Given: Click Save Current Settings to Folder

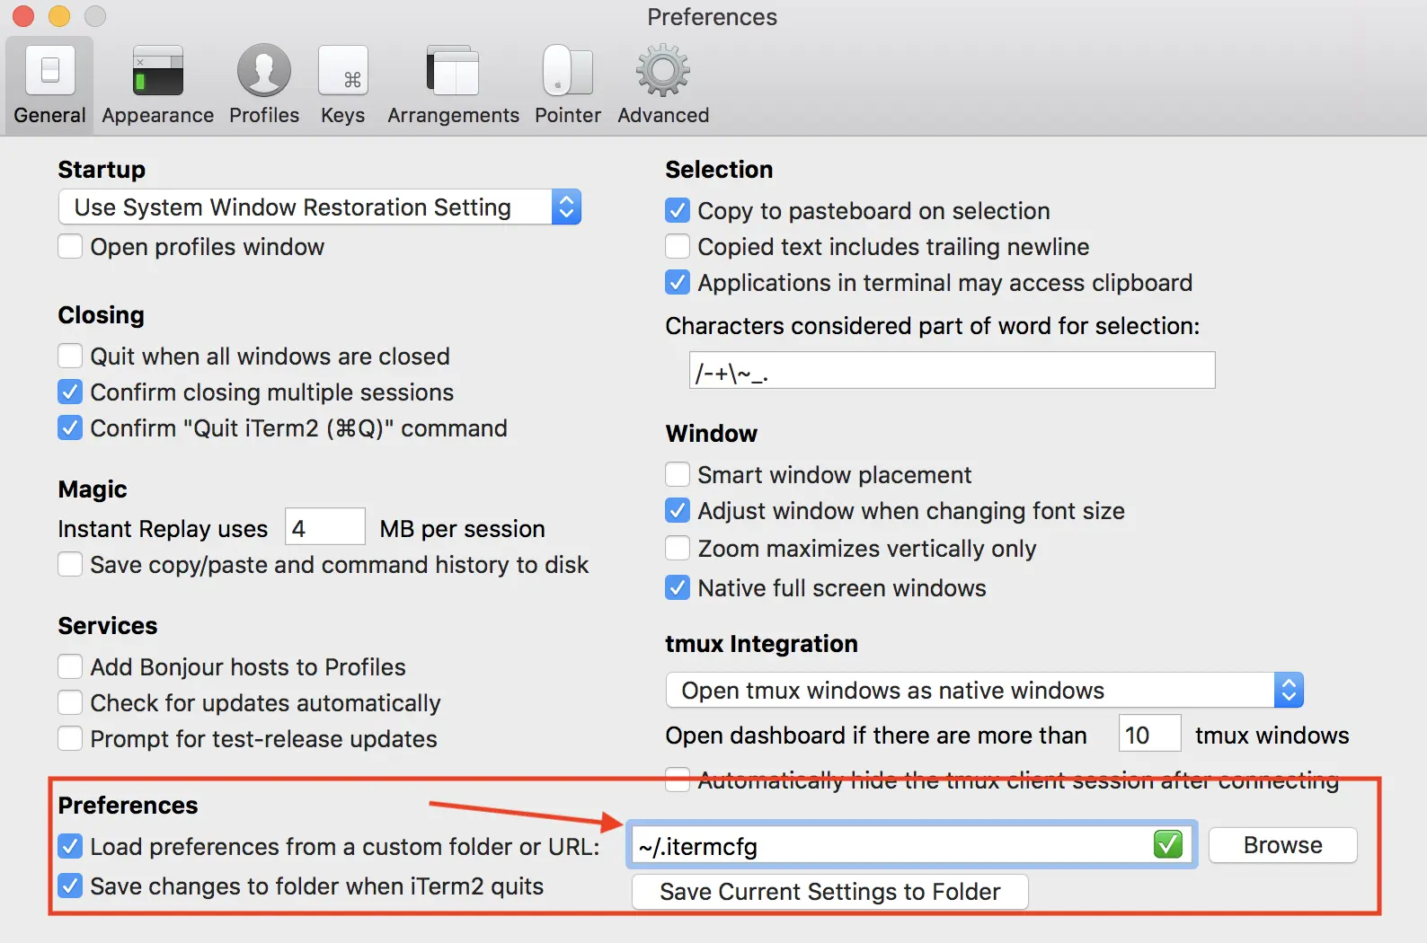Looking at the screenshot, I should pyautogui.click(x=830, y=892).
